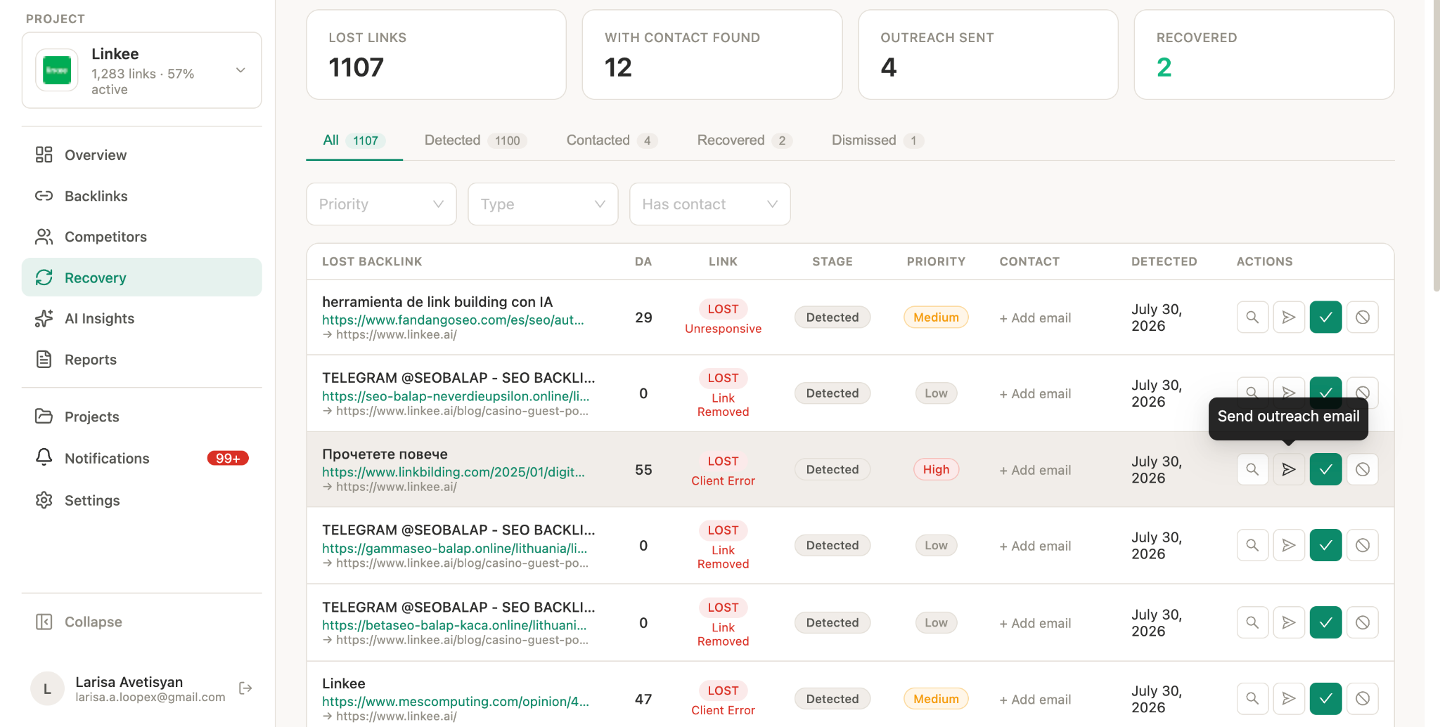View the Recovered tab

(x=745, y=140)
